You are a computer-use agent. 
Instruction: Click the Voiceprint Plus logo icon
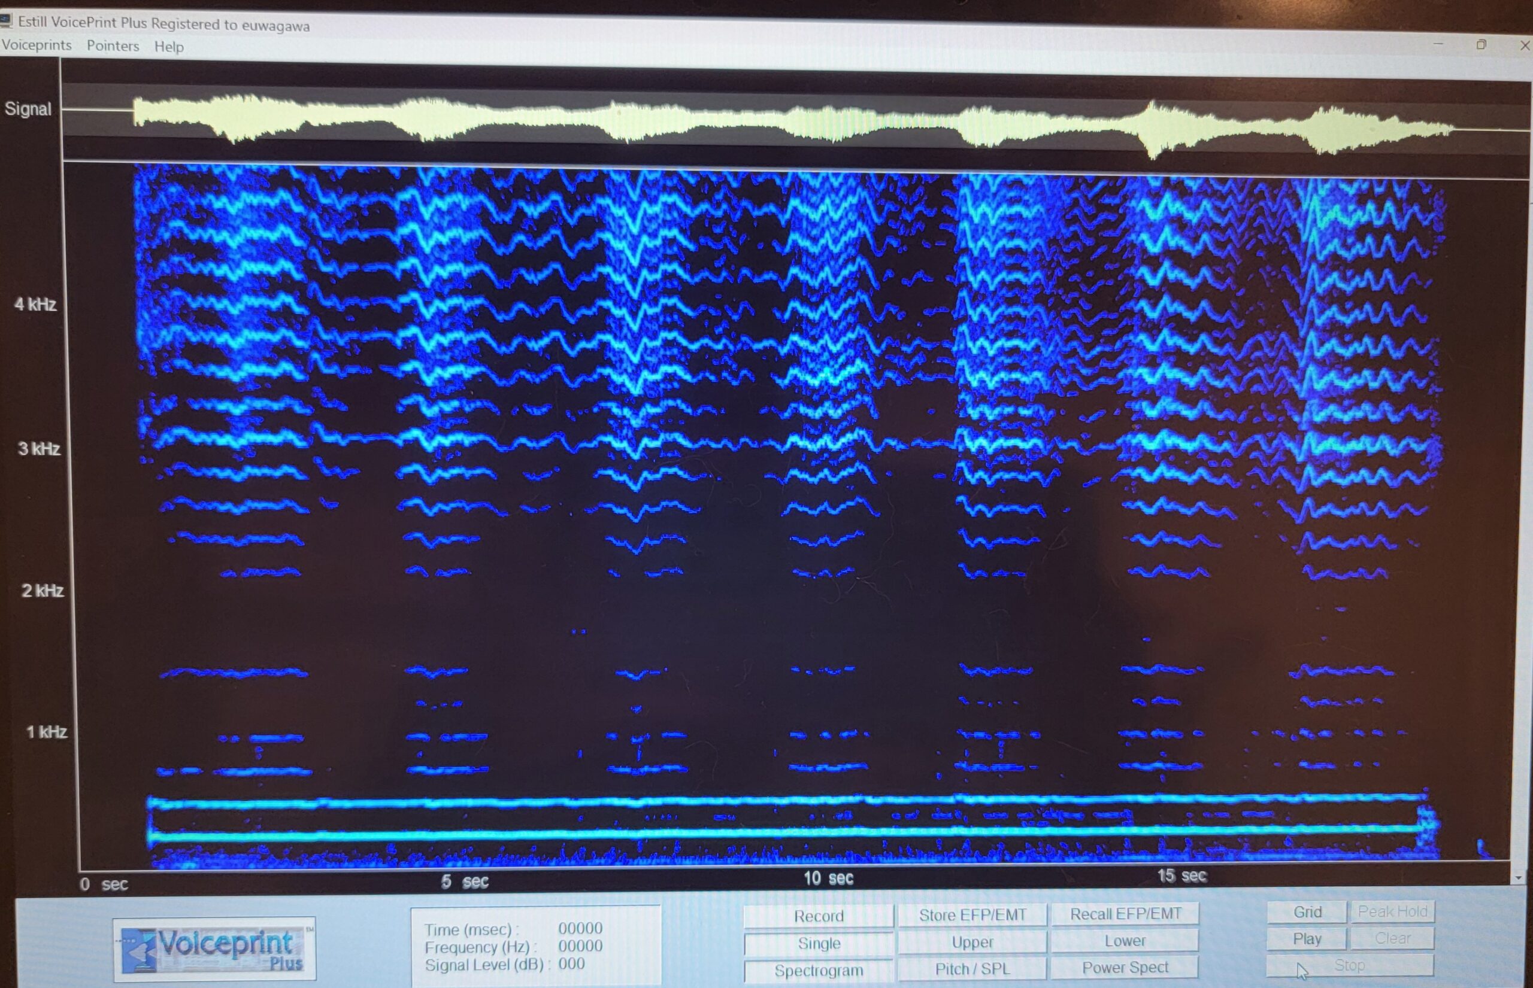[214, 949]
